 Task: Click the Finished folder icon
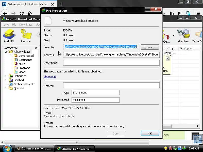point(11,80)
